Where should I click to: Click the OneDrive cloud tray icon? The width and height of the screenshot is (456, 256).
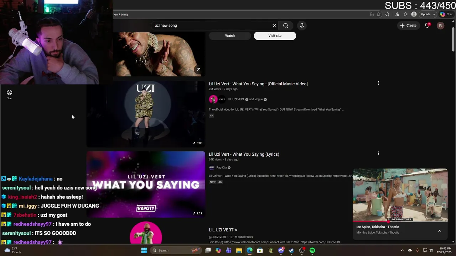[410, 250]
